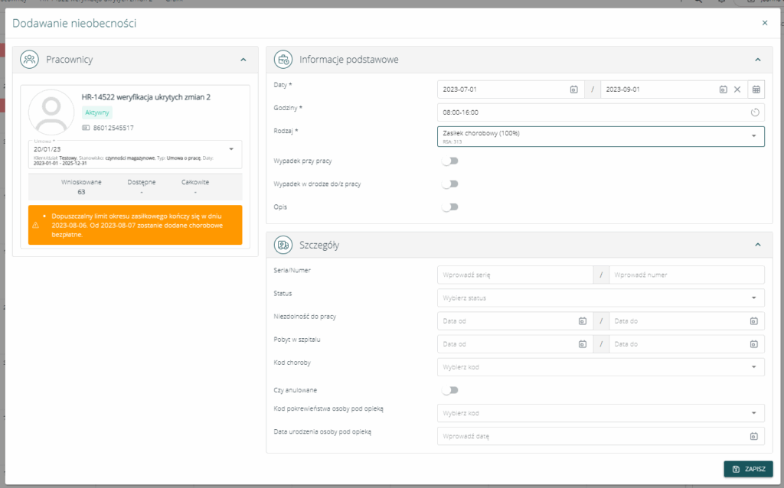The image size is (784, 488).
Task: Toggle the Opis description switch
Action: click(450, 207)
